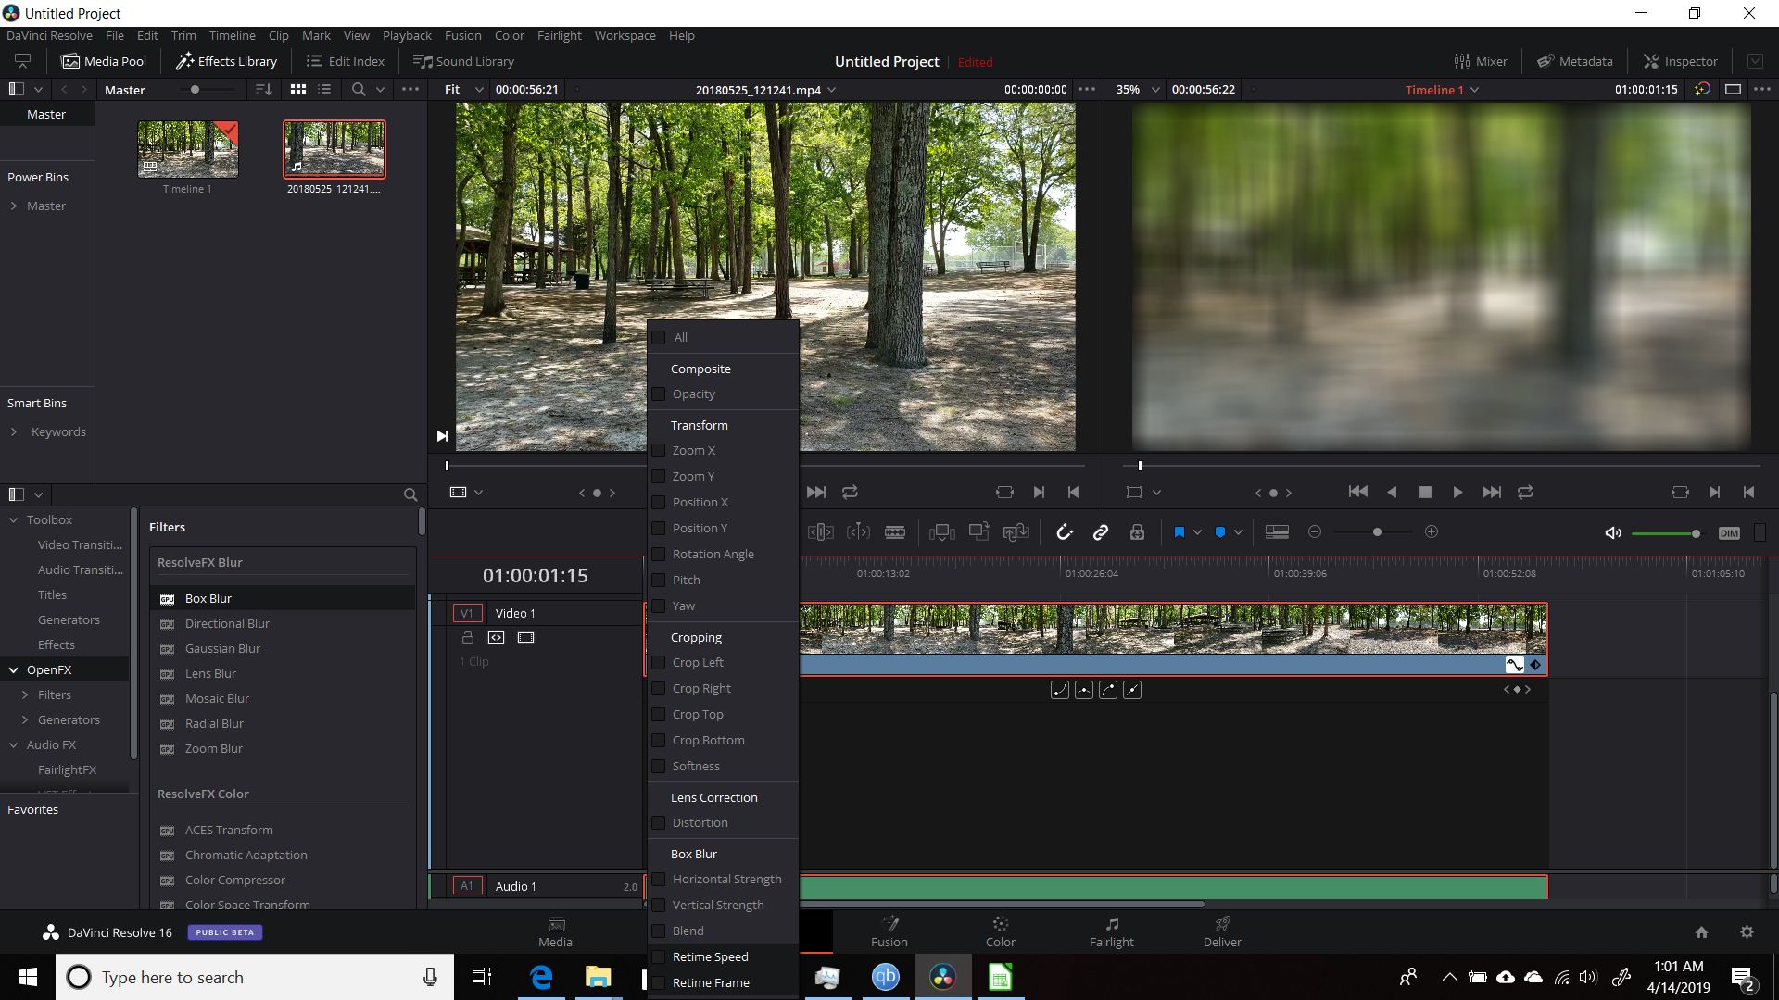Viewport: 1779px width, 1000px height.
Task: Toggle timeline snapping magnet icon
Action: (1065, 531)
